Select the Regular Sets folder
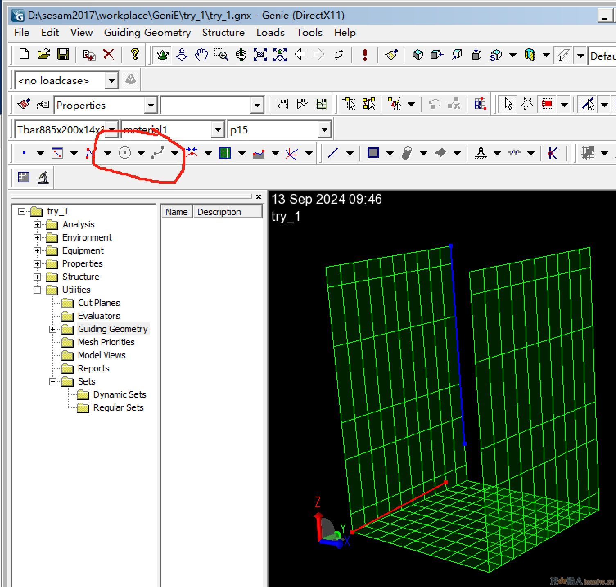Image resolution: width=616 pixels, height=587 pixels. (x=118, y=407)
